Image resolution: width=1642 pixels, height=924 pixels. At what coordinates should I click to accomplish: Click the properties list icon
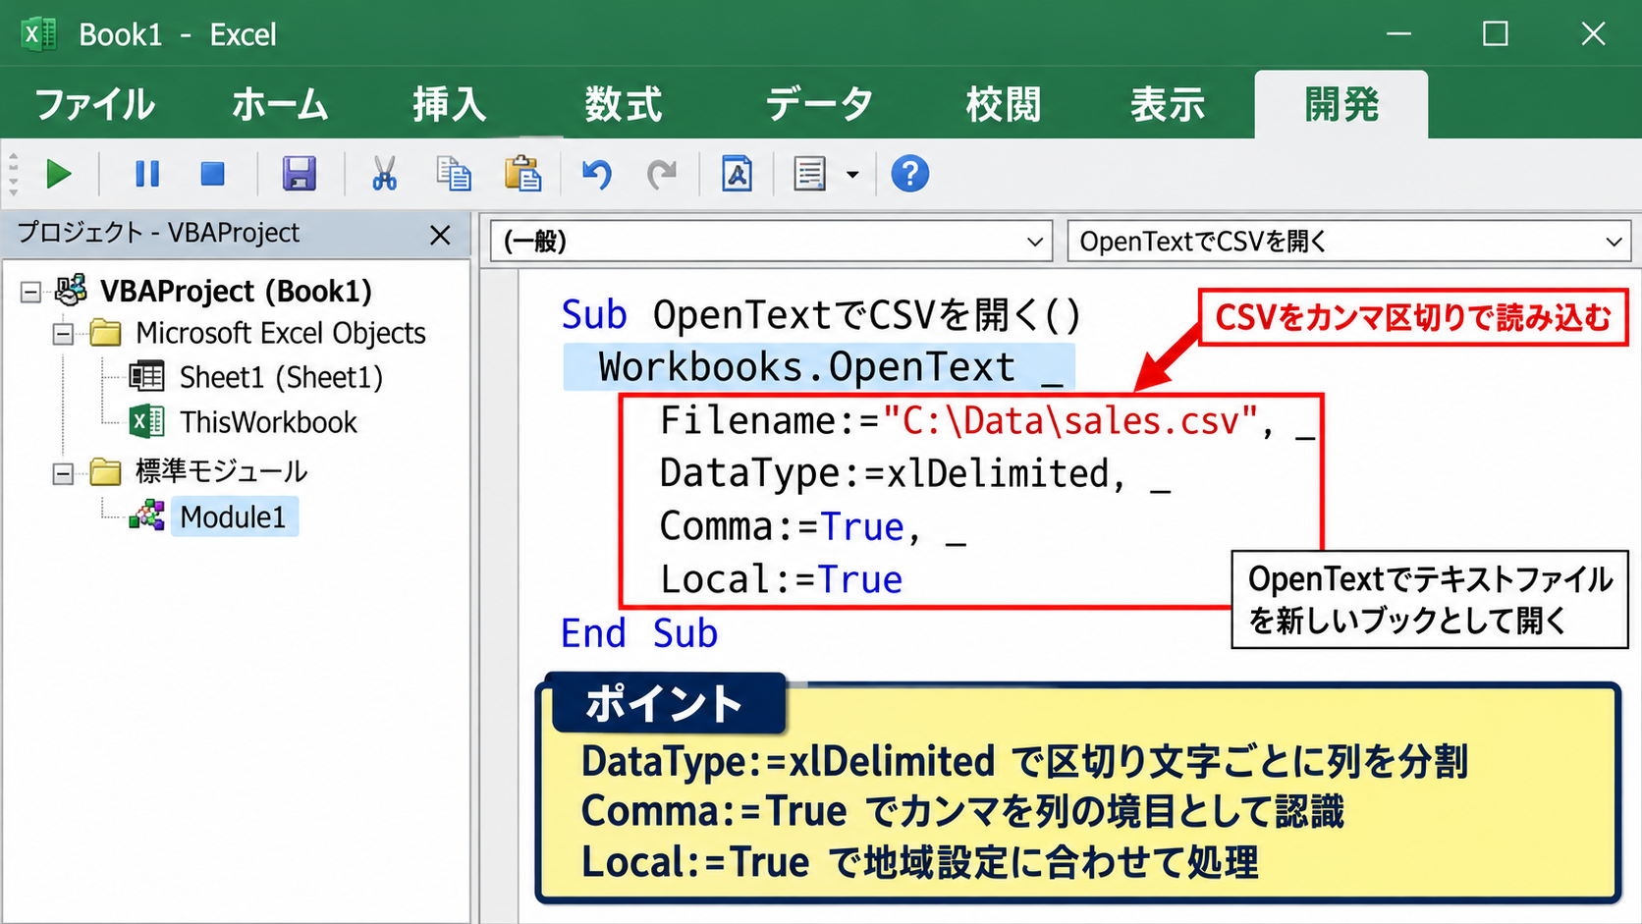pyautogui.click(x=809, y=175)
